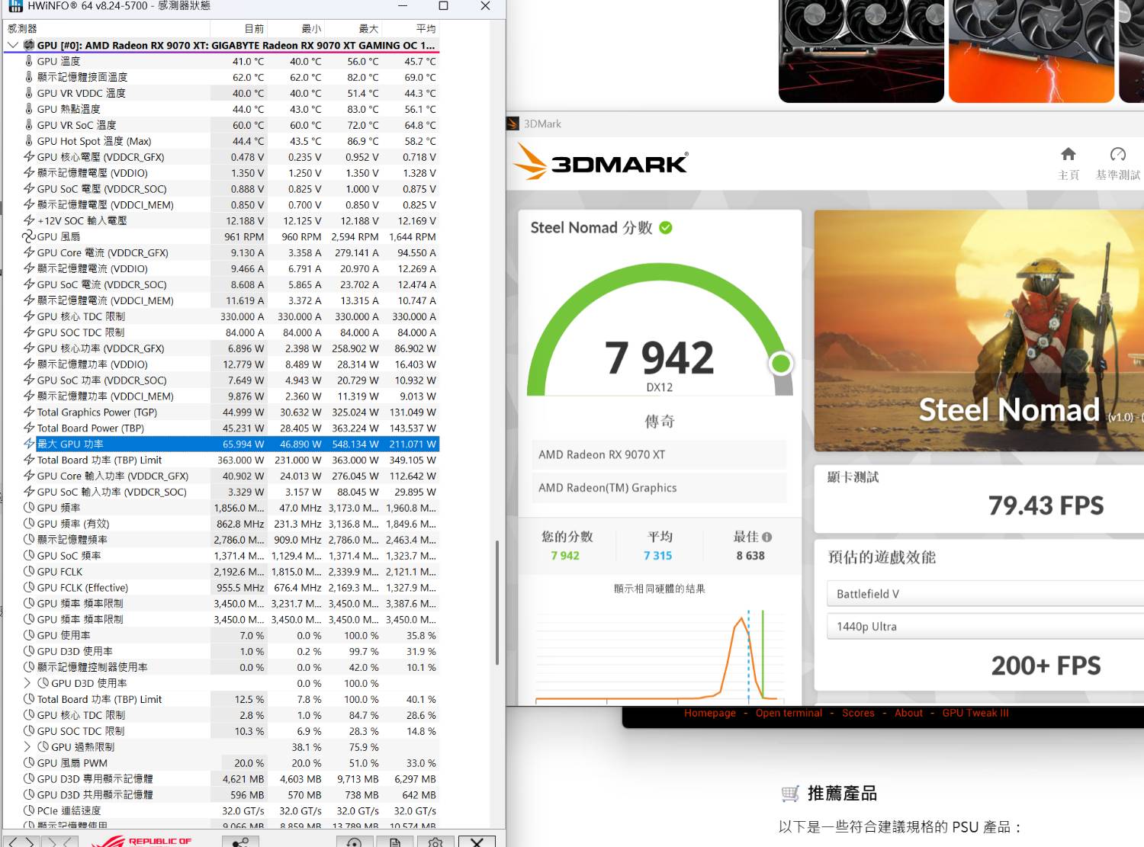
Task: Open HWiNFO sensor settings gear icon
Action: (435, 842)
